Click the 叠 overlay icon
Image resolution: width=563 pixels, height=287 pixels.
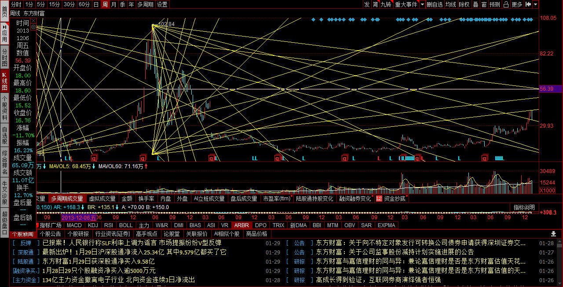[475, 4]
